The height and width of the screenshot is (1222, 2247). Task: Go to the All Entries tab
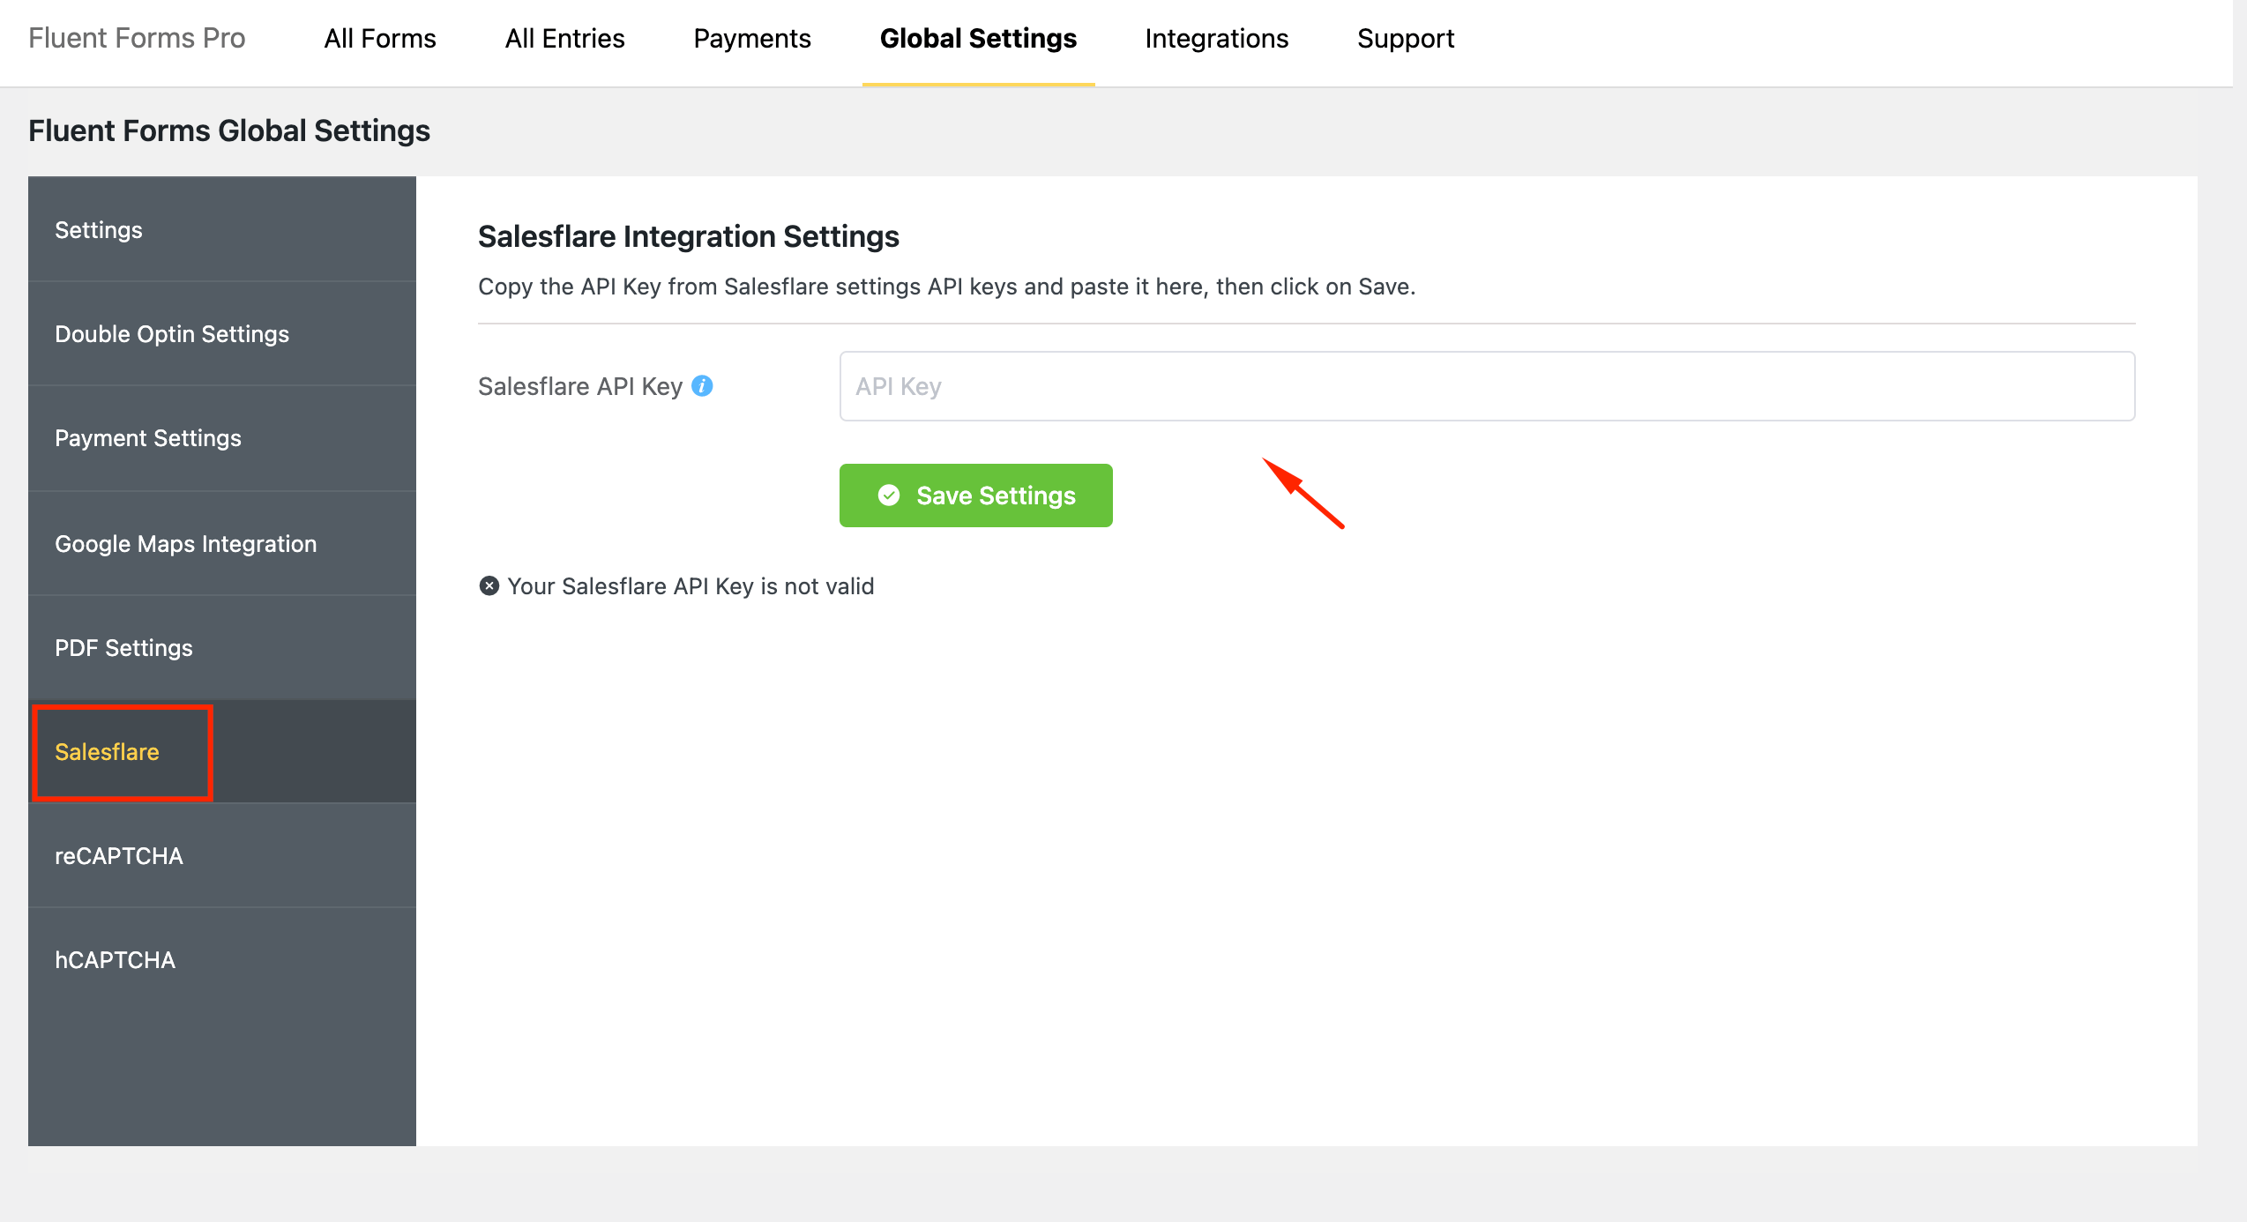tap(564, 39)
